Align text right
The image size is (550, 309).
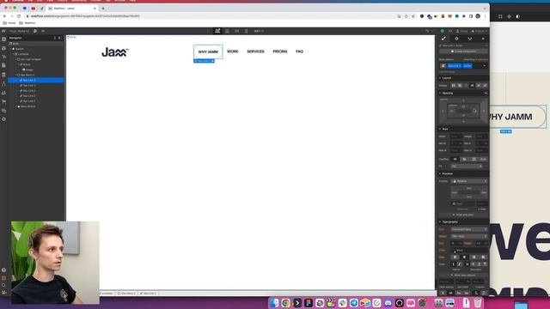tap(474, 257)
